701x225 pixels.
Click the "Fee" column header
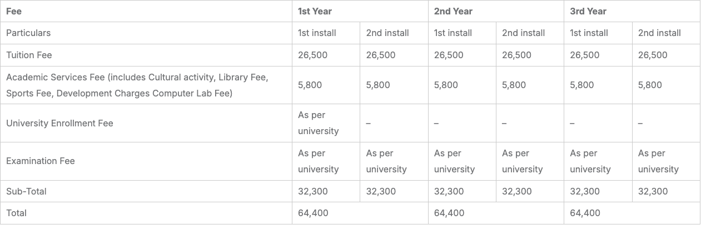(14, 11)
